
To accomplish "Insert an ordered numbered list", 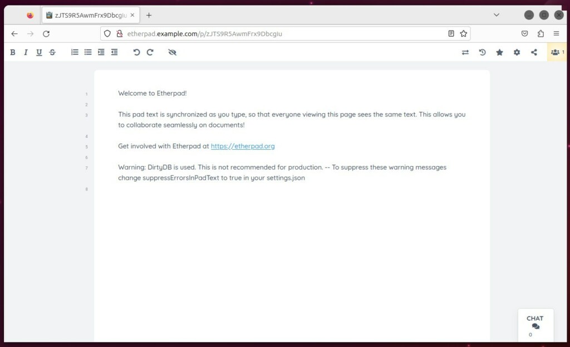I will click(75, 52).
